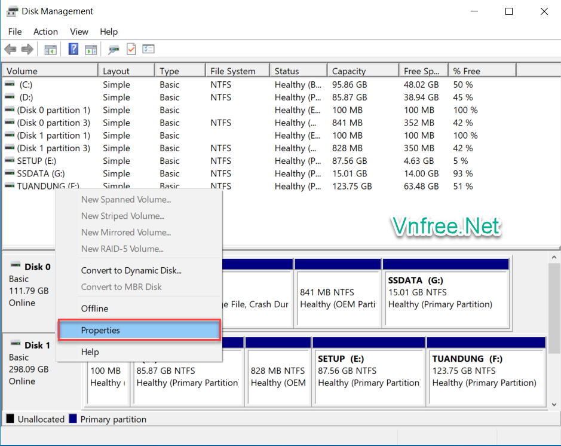Click the Forward arrow toolbar icon
The width and height of the screenshot is (561, 446).
pos(27,50)
